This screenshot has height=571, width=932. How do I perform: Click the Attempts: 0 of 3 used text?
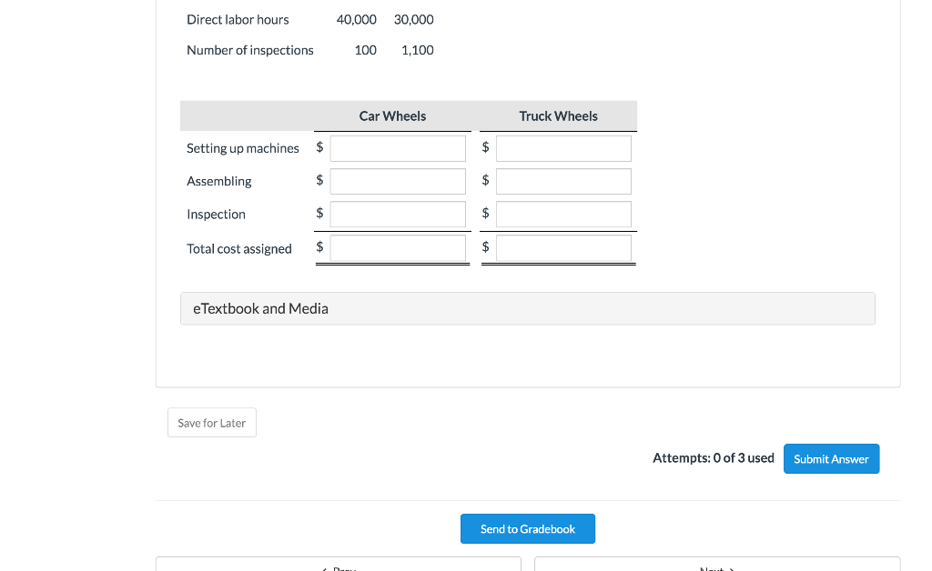click(714, 458)
